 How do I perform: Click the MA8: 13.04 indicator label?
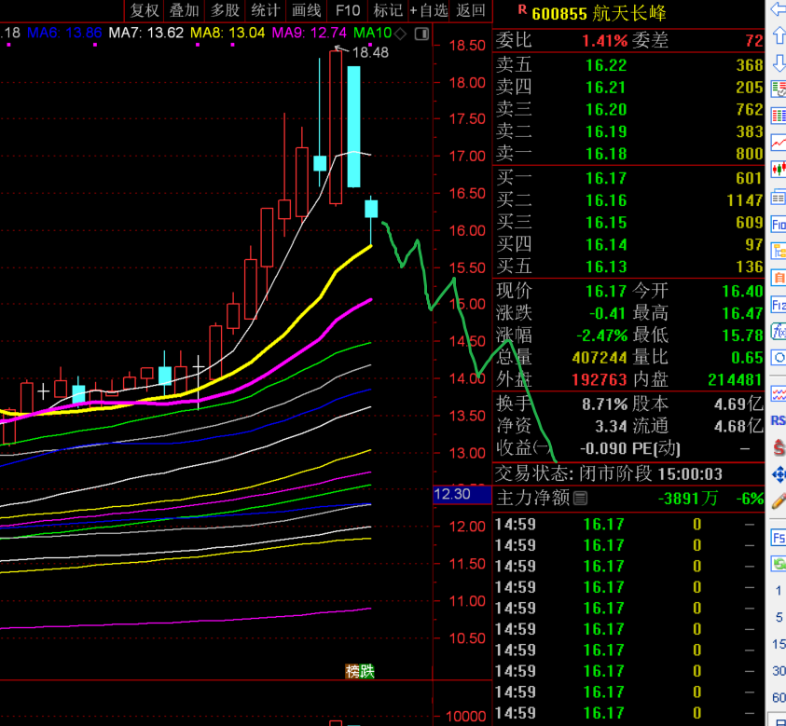click(x=228, y=33)
